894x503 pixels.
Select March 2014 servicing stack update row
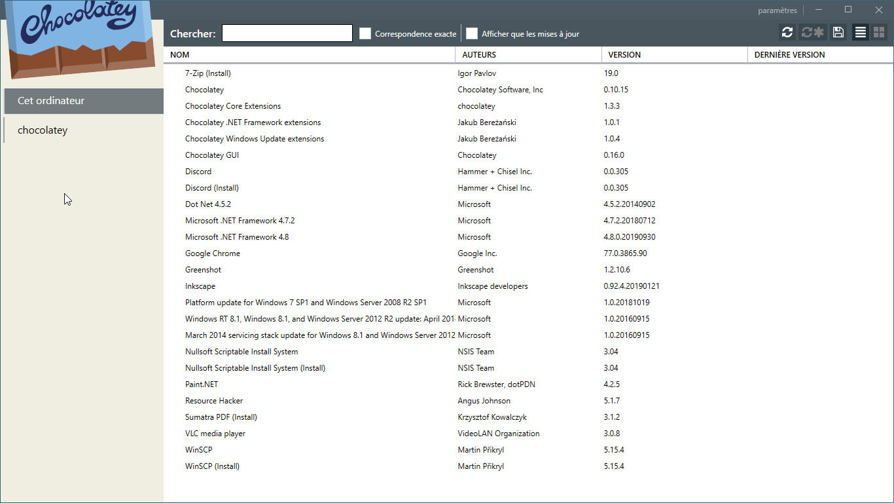(x=529, y=335)
